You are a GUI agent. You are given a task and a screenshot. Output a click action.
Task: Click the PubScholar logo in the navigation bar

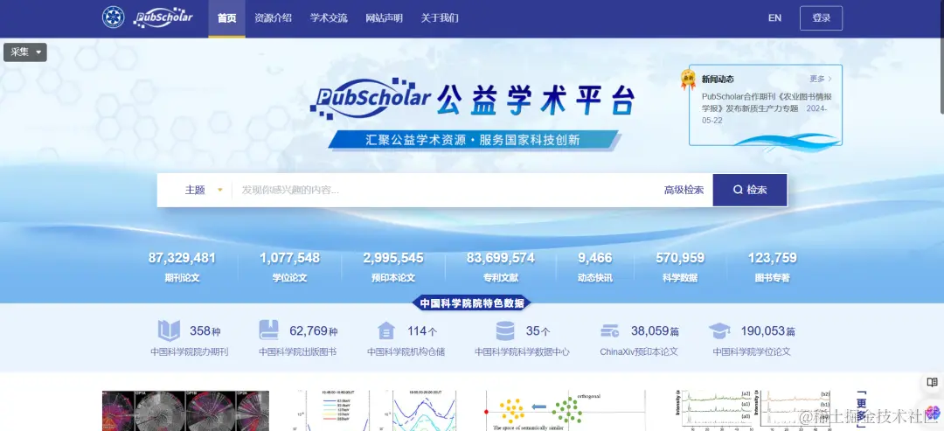coord(163,17)
